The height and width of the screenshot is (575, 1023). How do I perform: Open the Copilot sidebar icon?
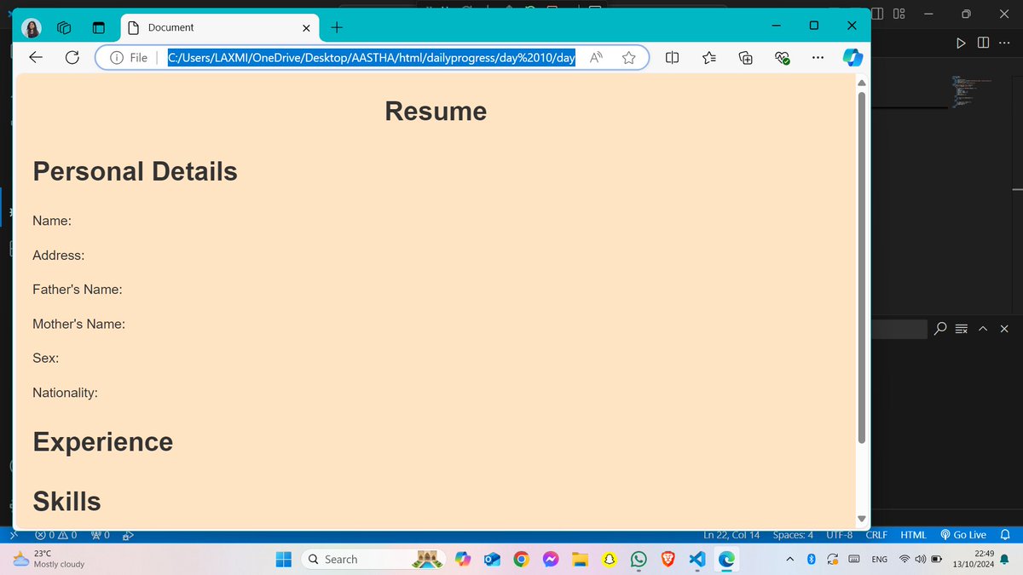(852, 57)
